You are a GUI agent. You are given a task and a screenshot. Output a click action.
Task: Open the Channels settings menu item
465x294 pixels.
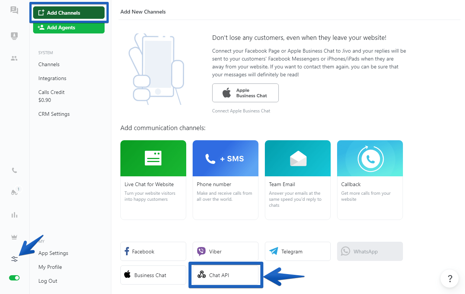pos(49,64)
